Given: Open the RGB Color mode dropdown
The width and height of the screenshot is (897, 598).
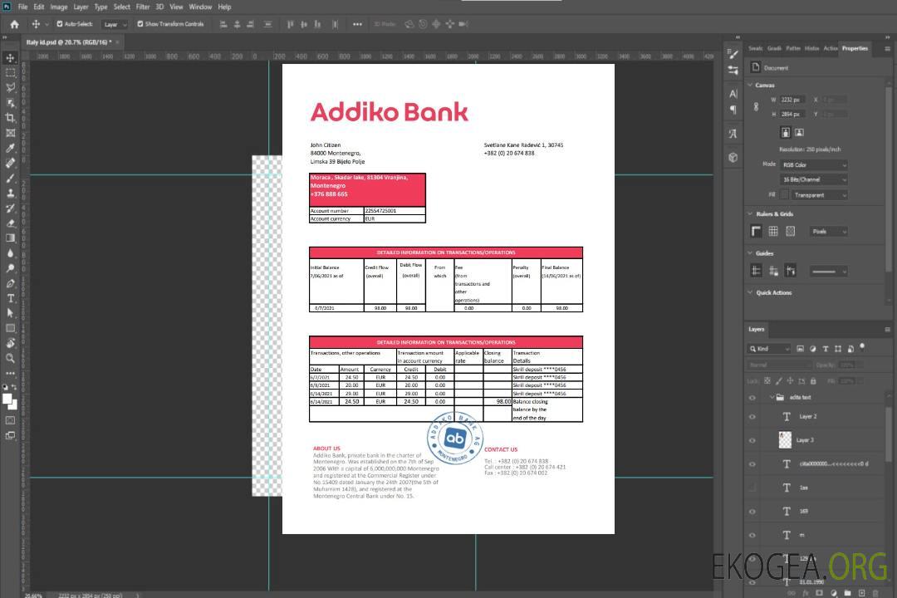Looking at the screenshot, I should coord(813,164).
